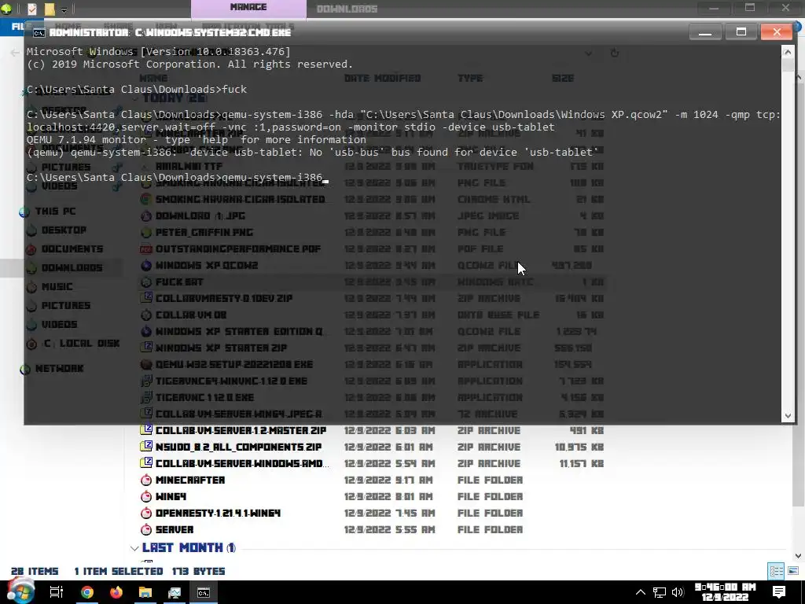
Task: Click the 1 item selected 173 bytes status
Action: pos(149,571)
